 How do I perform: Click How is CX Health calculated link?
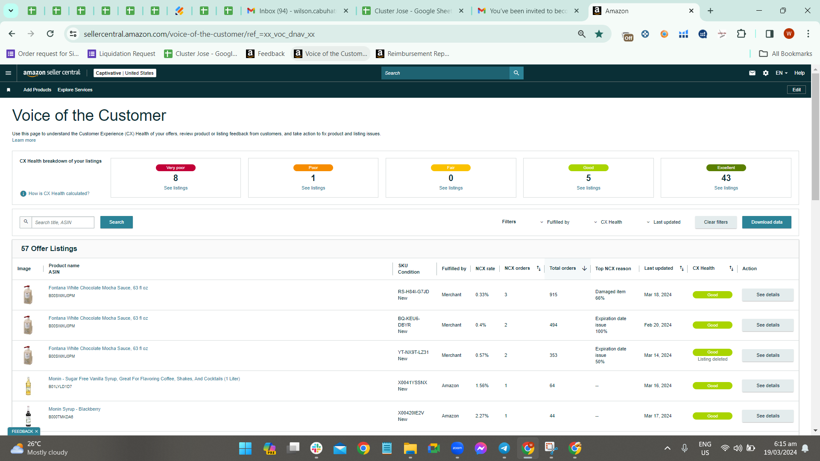click(59, 194)
